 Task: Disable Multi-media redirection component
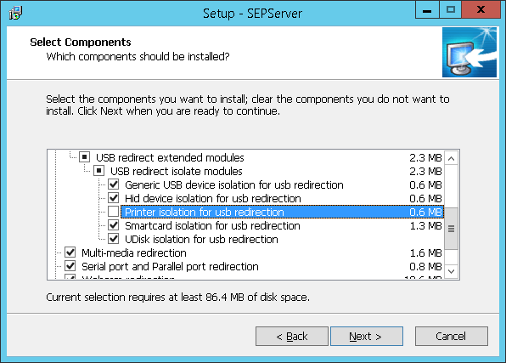coord(70,252)
